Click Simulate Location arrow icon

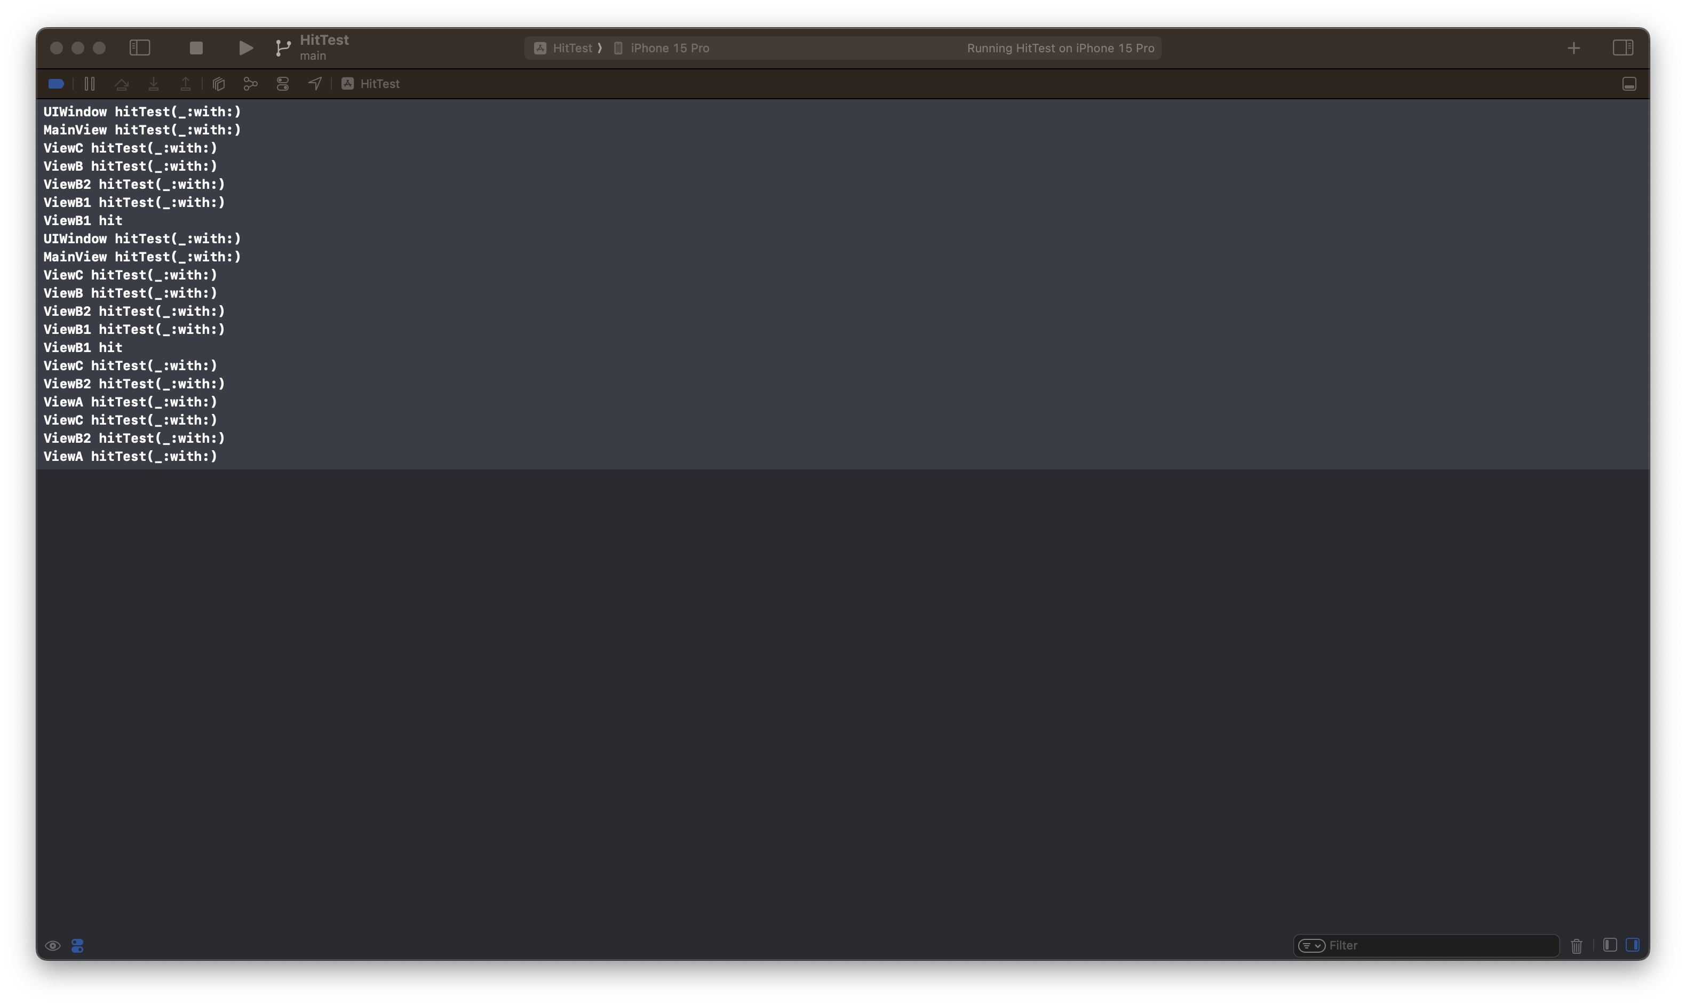(x=315, y=84)
